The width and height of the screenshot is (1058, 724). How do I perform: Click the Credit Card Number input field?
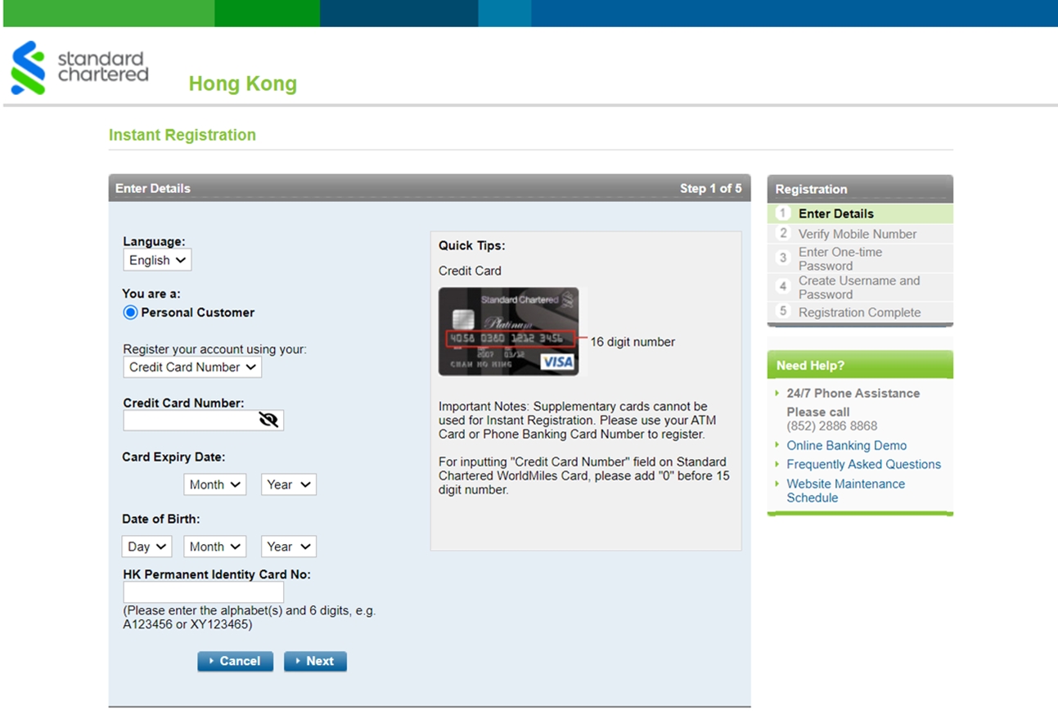click(x=190, y=420)
